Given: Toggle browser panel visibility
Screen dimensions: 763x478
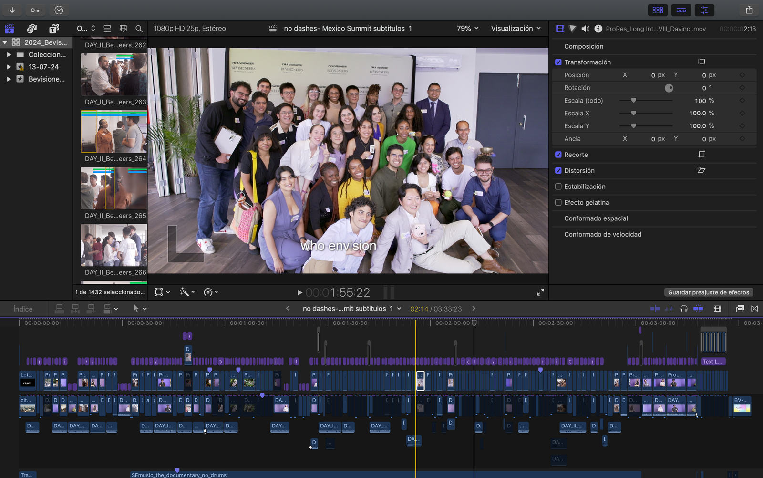Looking at the screenshot, I should click(x=658, y=10).
